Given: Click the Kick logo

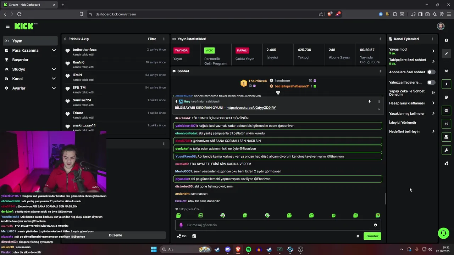Looking at the screenshot, I should (26, 26).
